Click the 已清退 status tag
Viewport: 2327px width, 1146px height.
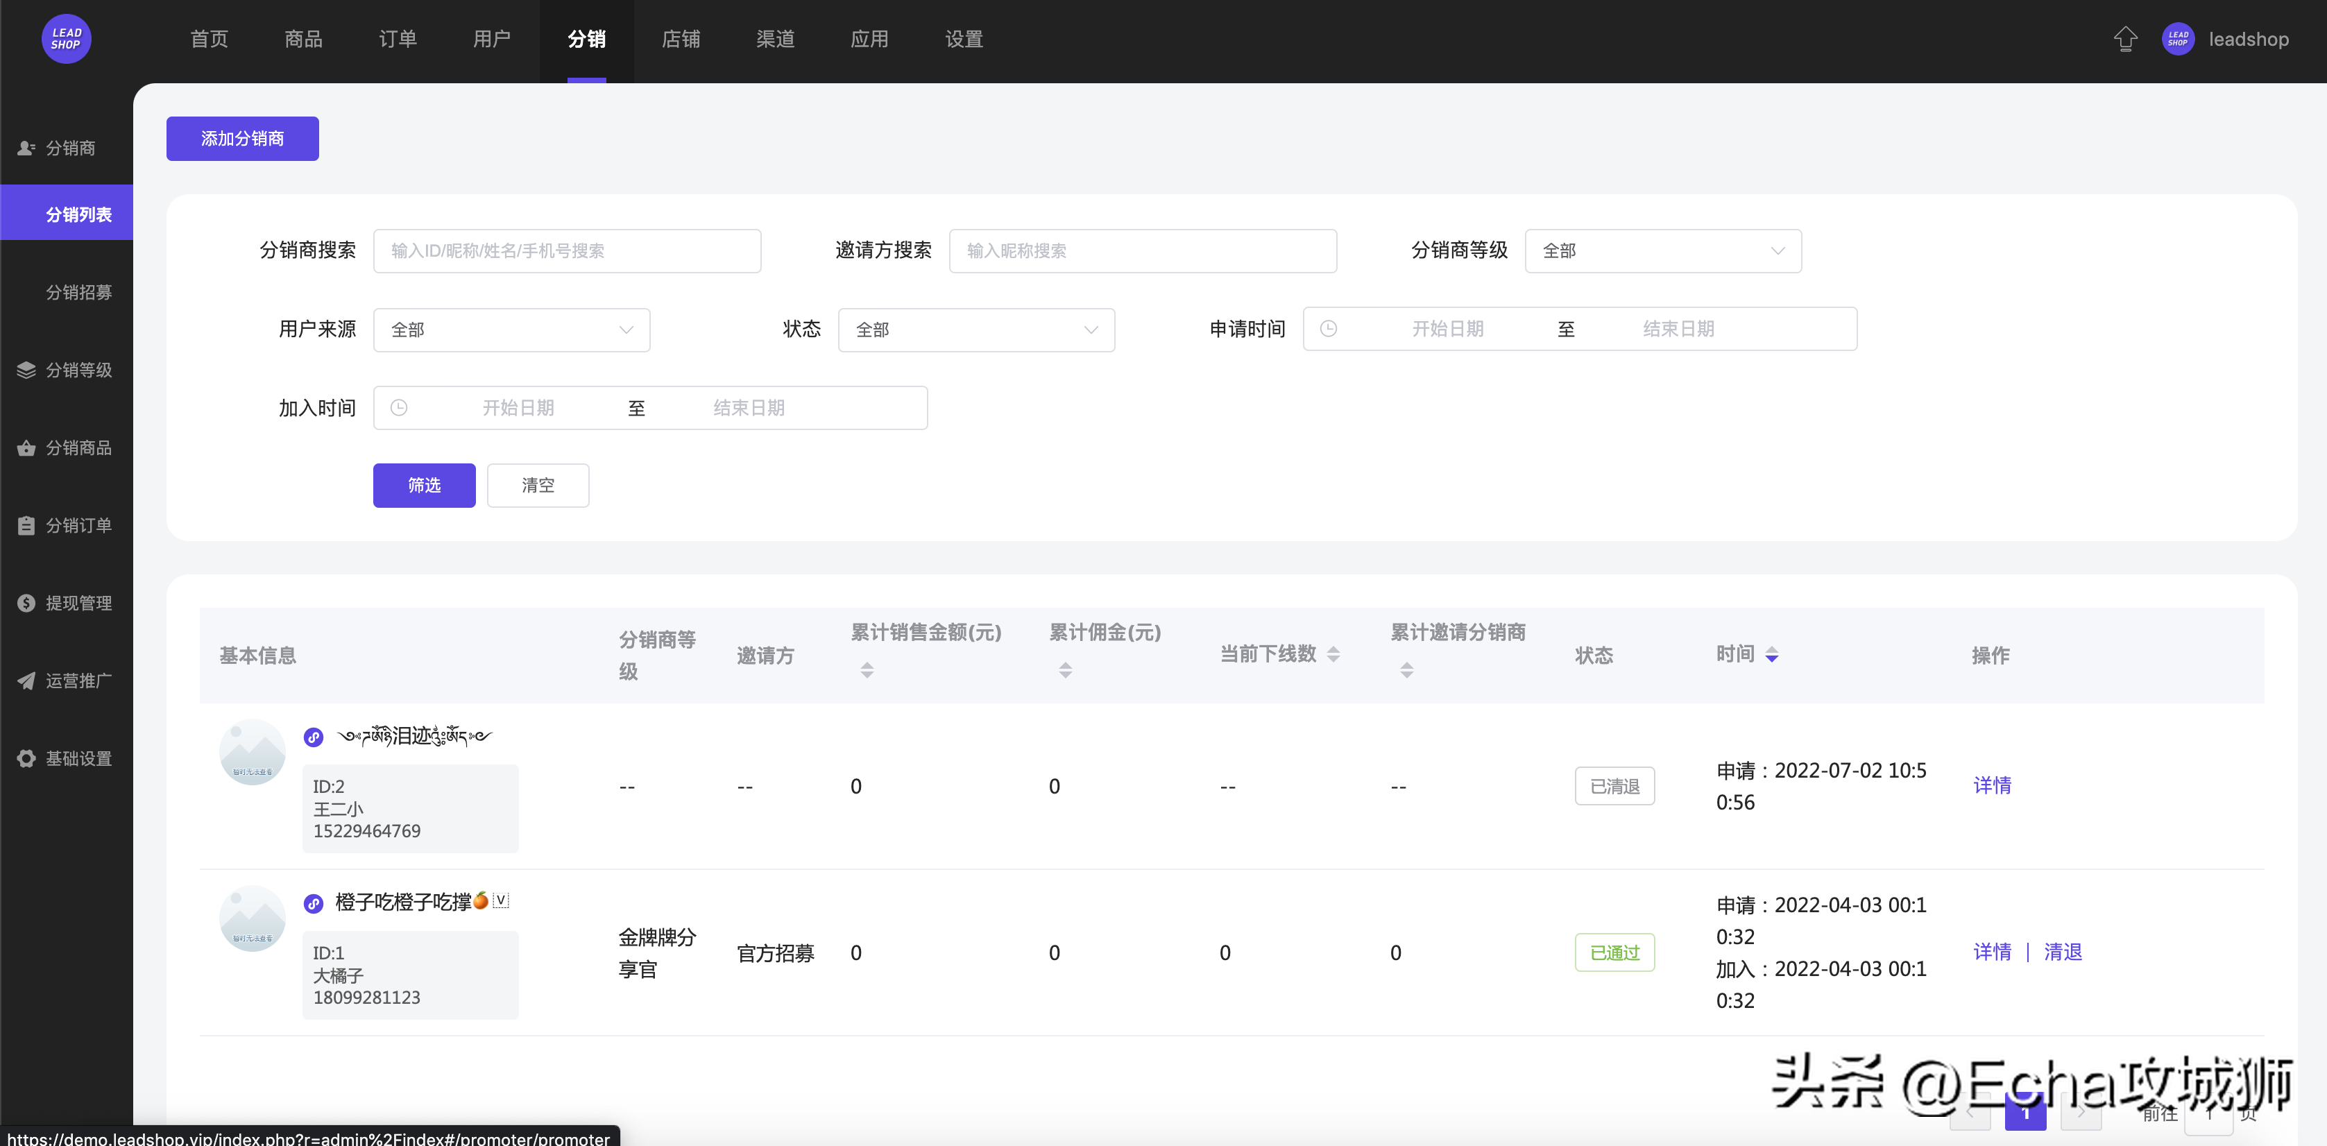pyautogui.click(x=1615, y=786)
